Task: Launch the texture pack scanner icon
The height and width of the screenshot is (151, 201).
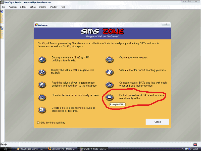Action: point(42,97)
